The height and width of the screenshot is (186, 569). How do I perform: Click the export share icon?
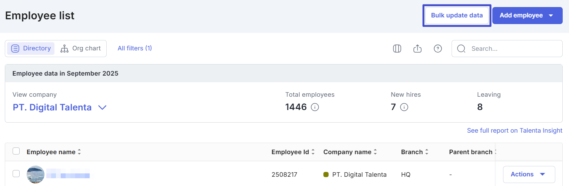pyautogui.click(x=417, y=49)
